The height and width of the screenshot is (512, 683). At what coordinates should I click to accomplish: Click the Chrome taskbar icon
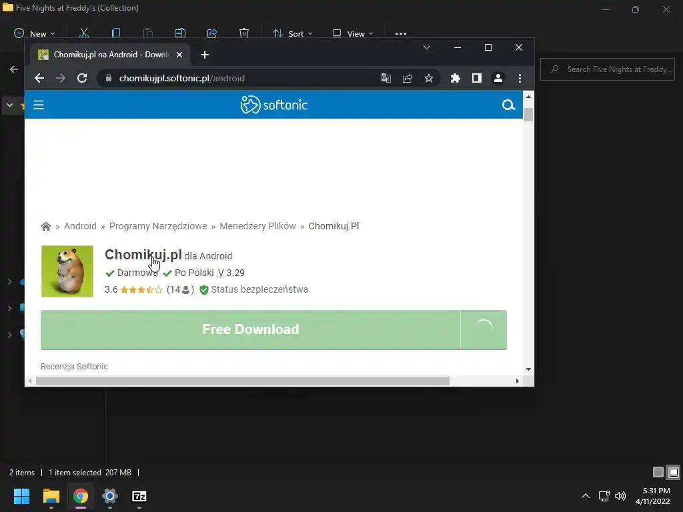click(x=81, y=496)
